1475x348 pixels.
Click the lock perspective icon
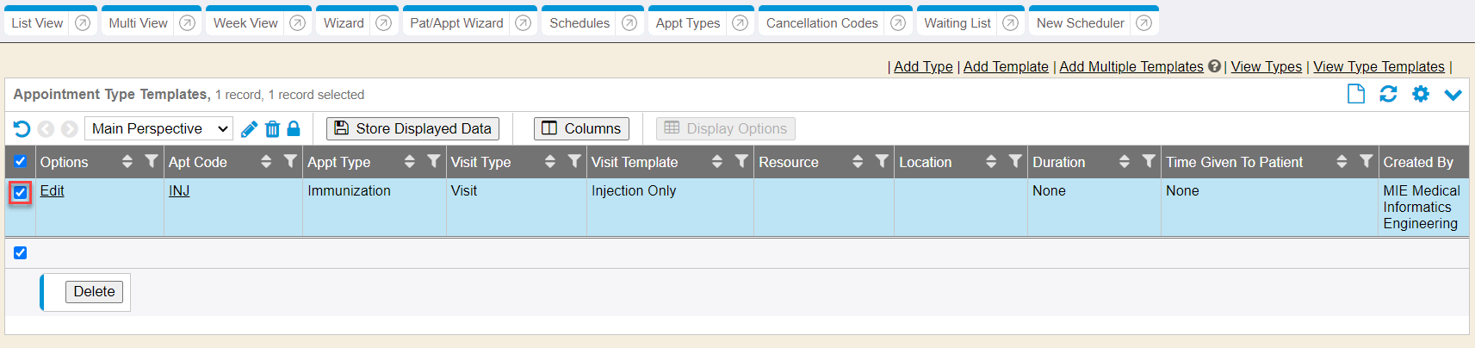(294, 128)
